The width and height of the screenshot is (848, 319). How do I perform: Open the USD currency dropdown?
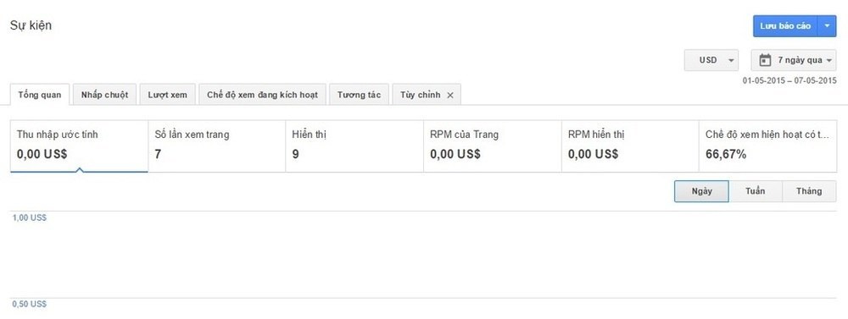coord(711,60)
